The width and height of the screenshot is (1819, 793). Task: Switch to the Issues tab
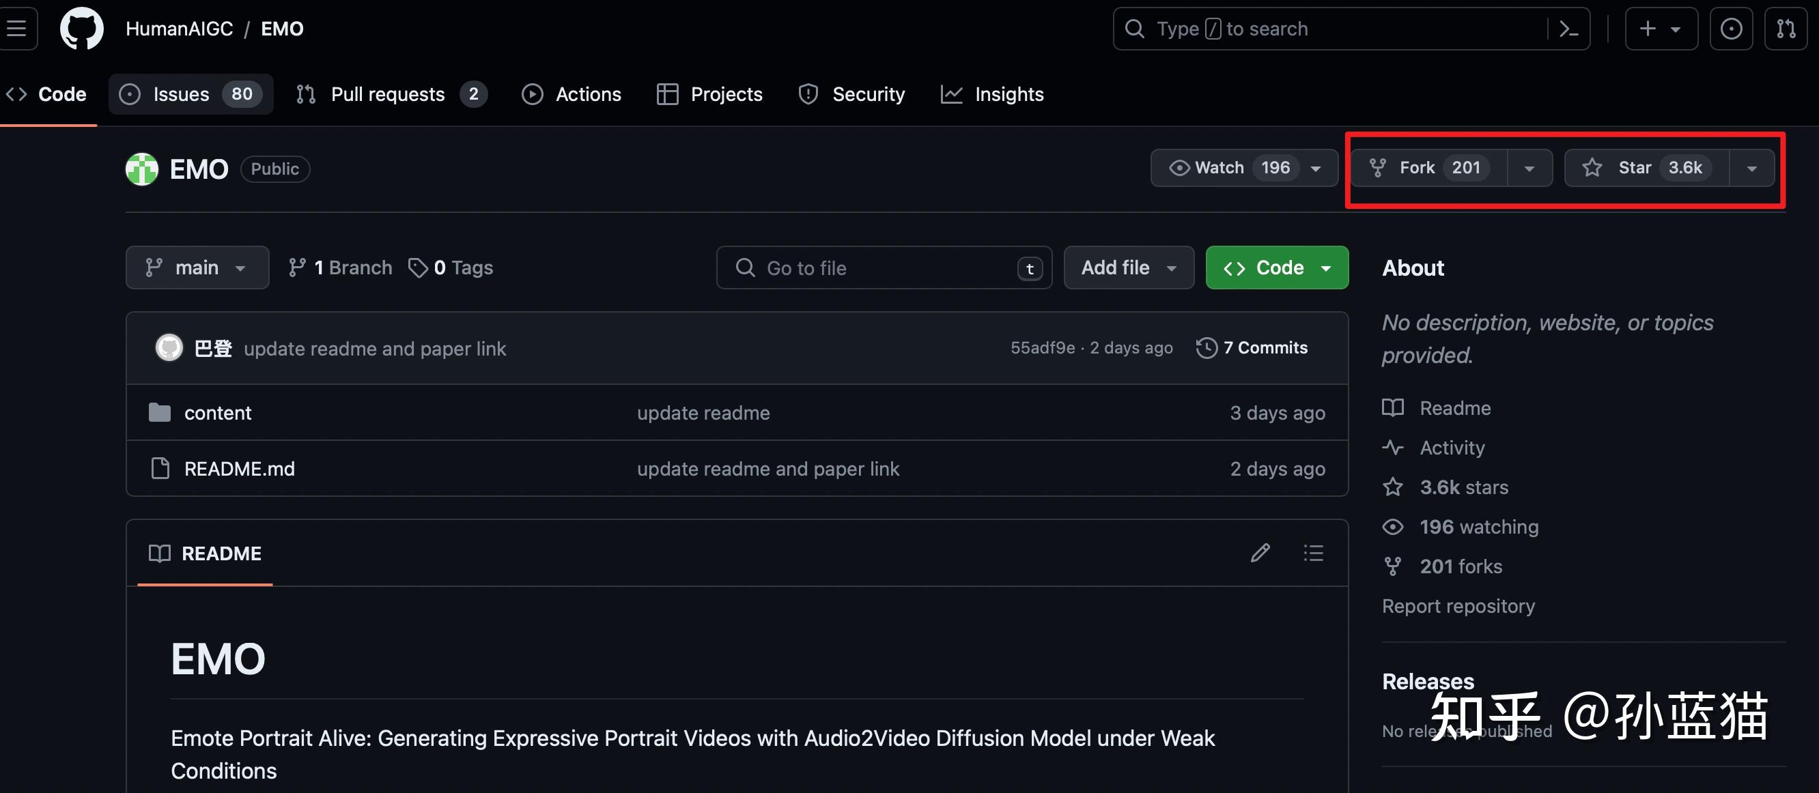[x=191, y=95]
